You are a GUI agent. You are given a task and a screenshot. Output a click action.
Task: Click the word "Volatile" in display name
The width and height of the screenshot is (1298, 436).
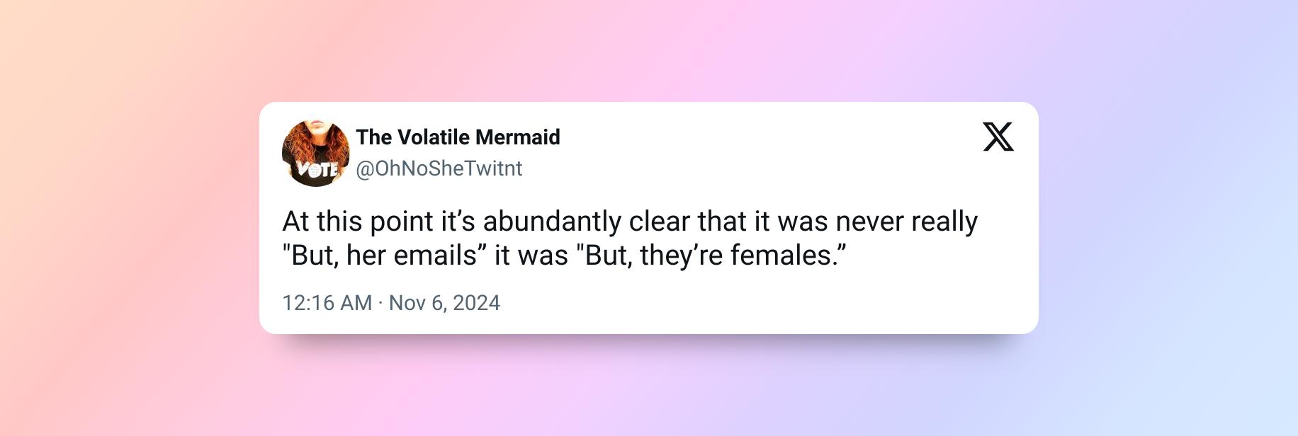[434, 137]
